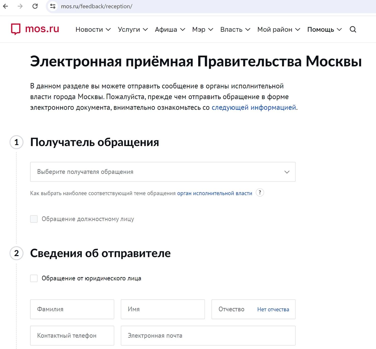This screenshot has width=376, height=349.
Task: Open the 'Помощь' navigation menu
Action: 324,30
